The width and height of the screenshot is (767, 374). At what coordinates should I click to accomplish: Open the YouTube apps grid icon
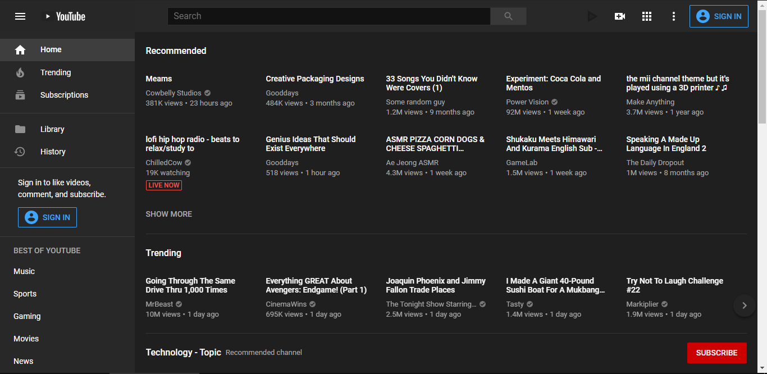[x=647, y=16]
